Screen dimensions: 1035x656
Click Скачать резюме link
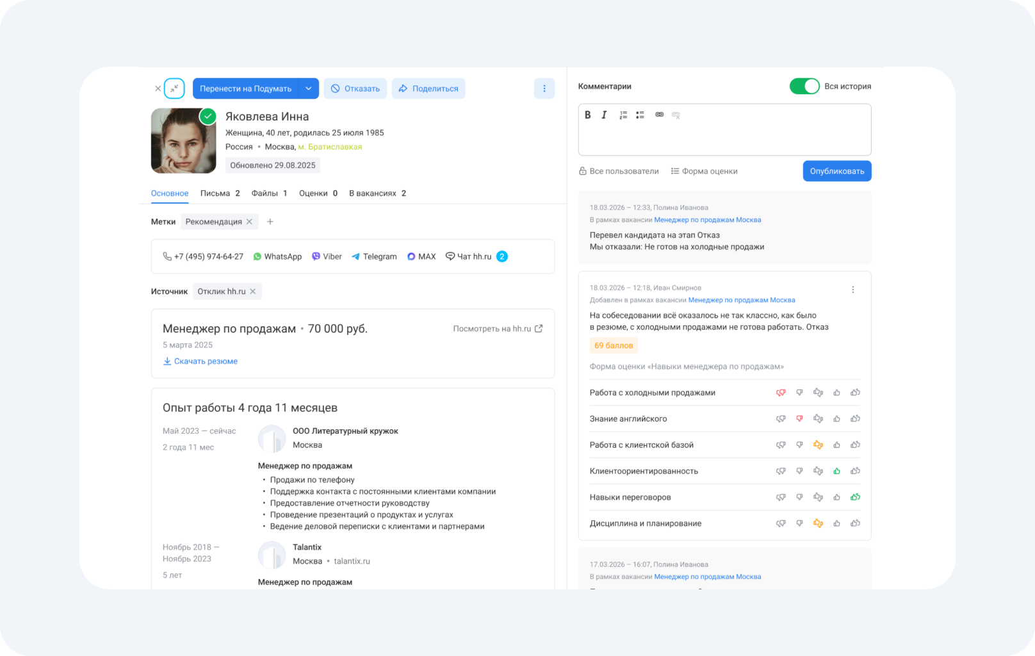tap(200, 361)
